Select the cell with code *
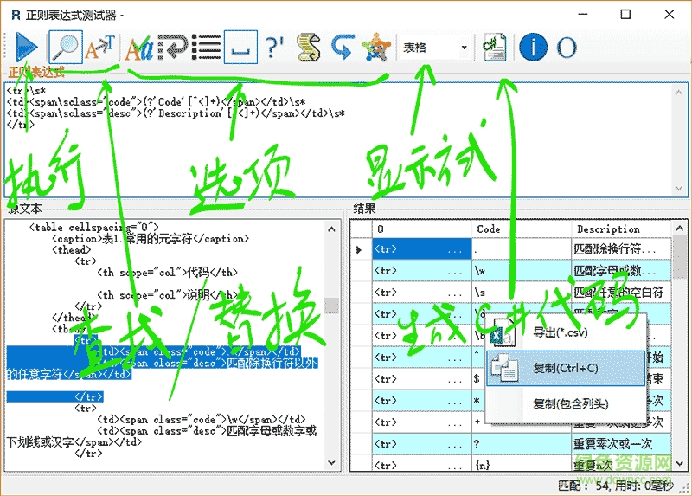 [x=479, y=400]
